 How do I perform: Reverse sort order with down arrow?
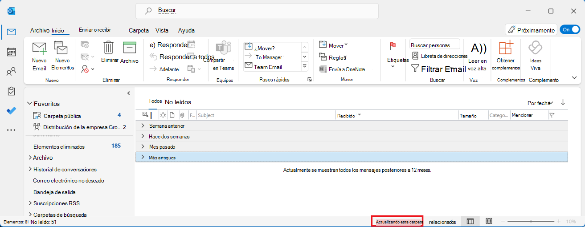click(x=563, y=102)
